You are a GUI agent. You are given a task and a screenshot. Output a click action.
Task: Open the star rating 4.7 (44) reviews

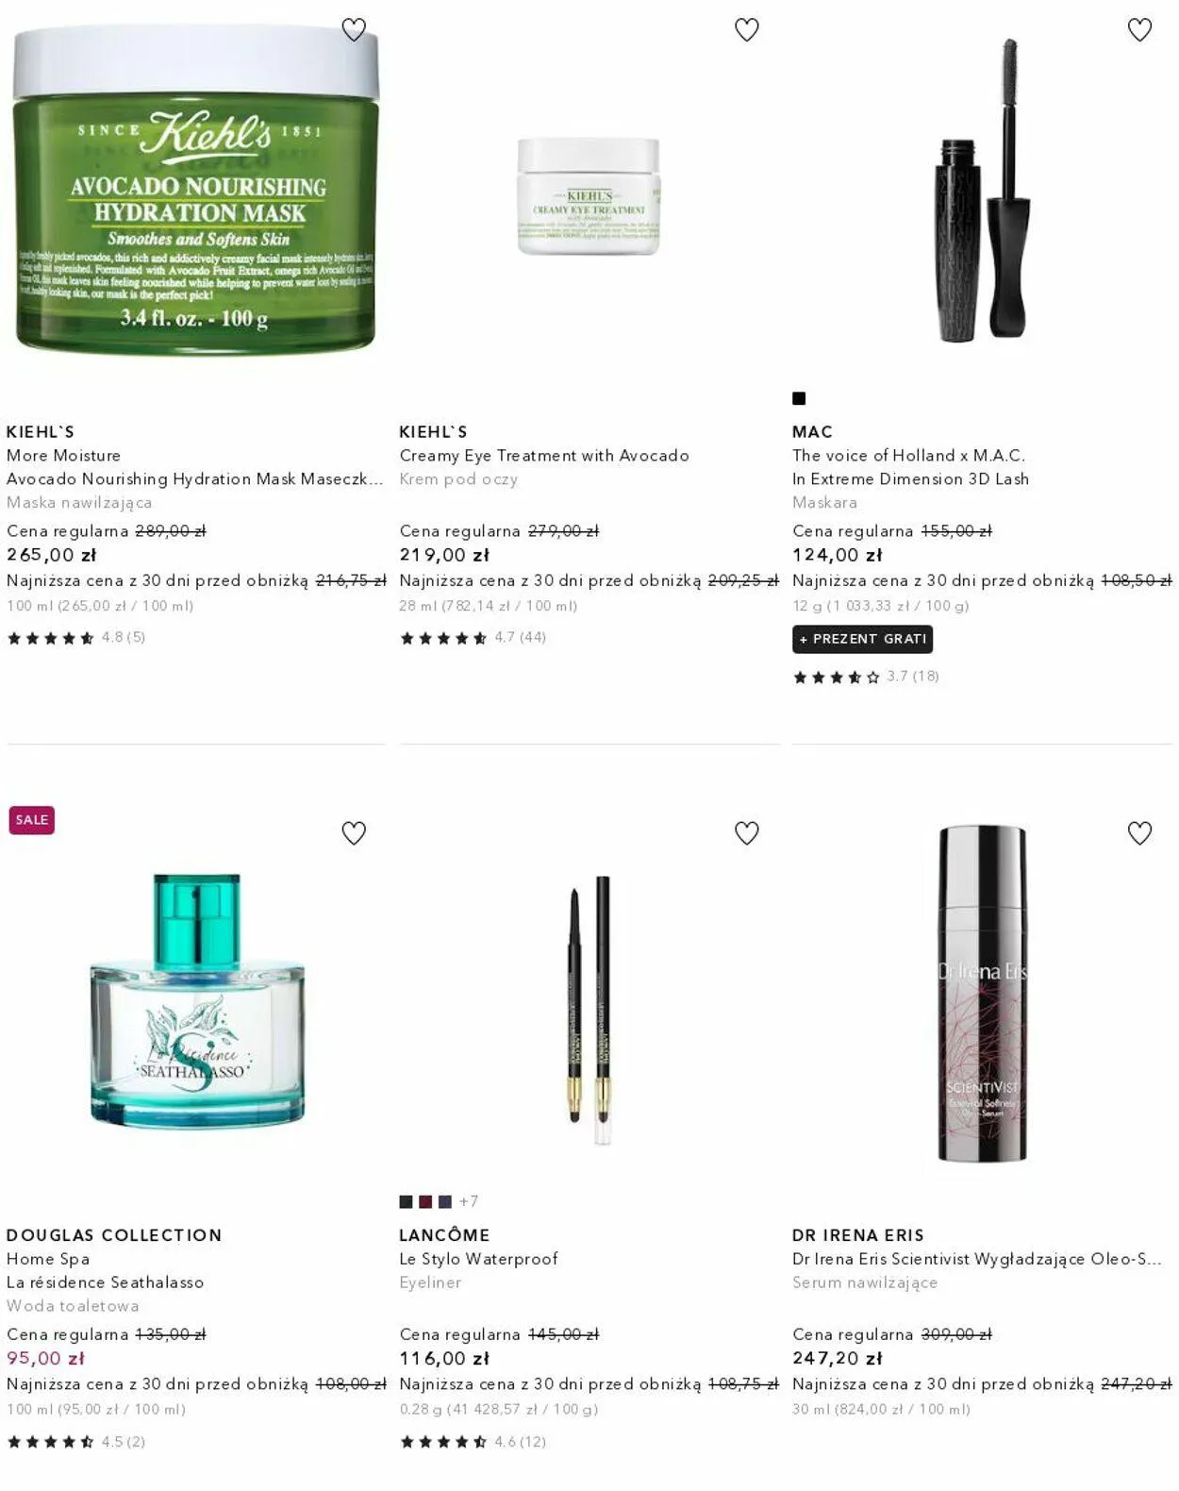pos(473,638)
